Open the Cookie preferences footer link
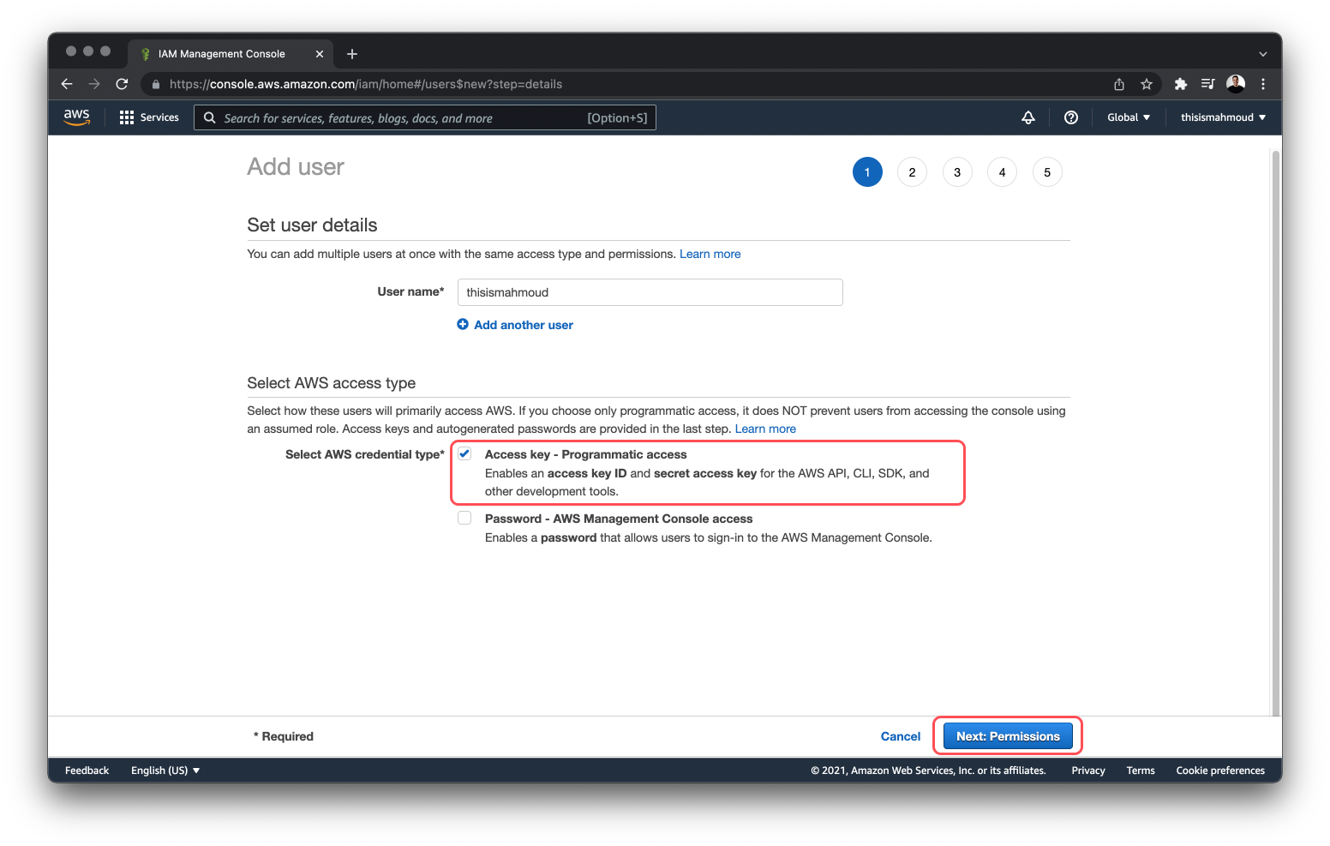 1219,771
